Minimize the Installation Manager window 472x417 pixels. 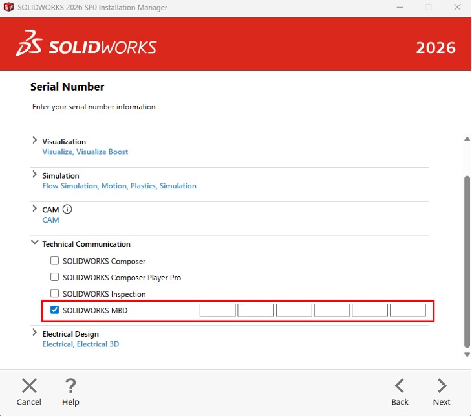pyautogui.click(x=400, y=7)
